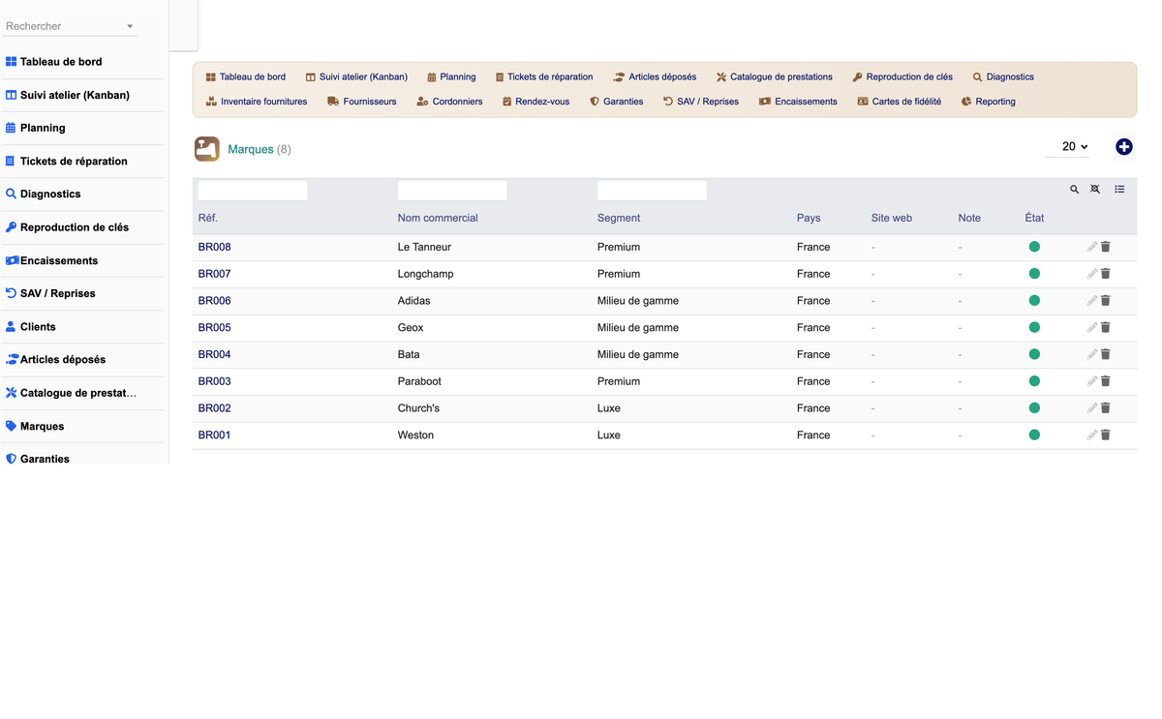Open SAV / Reprises in top menu
Image resolution: width=1162 pixels, height=719 pixels.
[x=701, y=102]
